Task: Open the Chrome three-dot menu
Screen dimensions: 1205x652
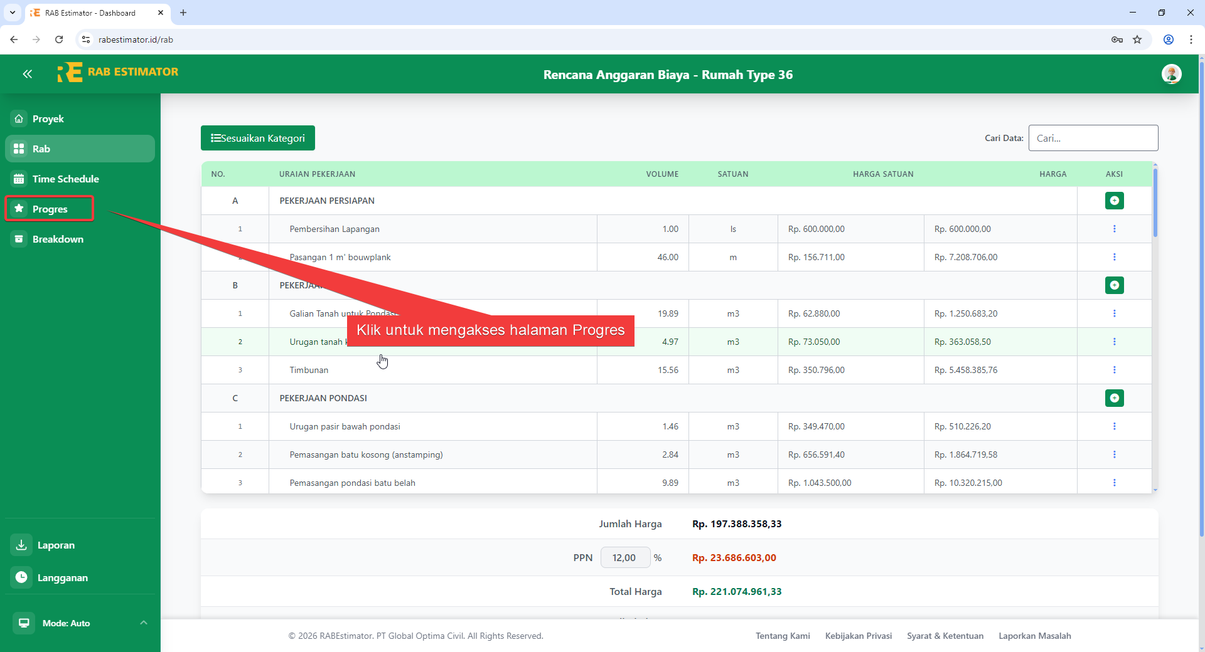Action: pyautogui.click(x=1191, y=39)
